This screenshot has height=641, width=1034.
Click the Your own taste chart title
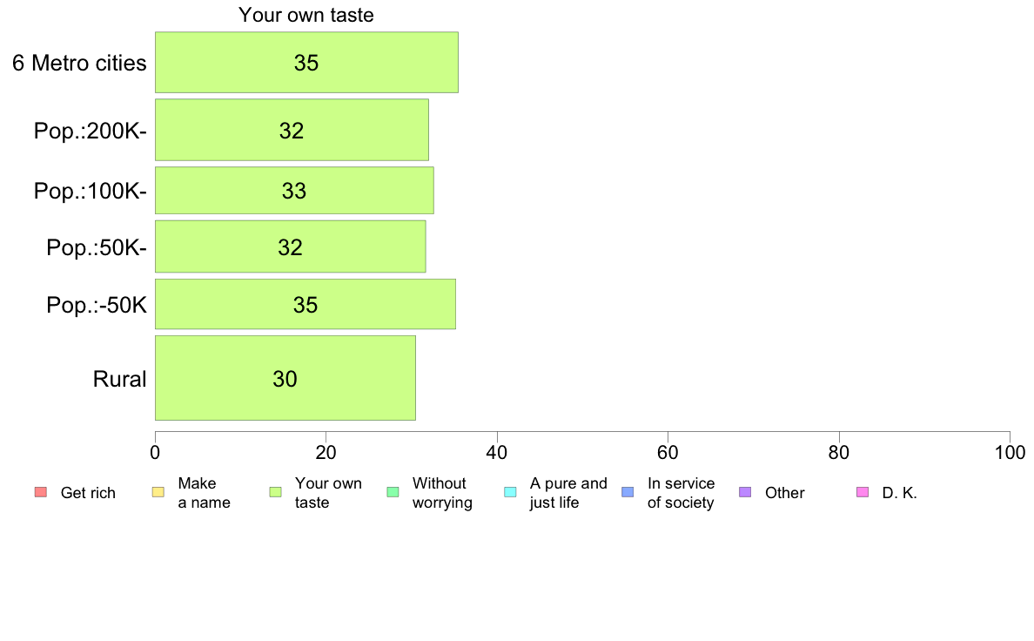(x=306, y=15)
